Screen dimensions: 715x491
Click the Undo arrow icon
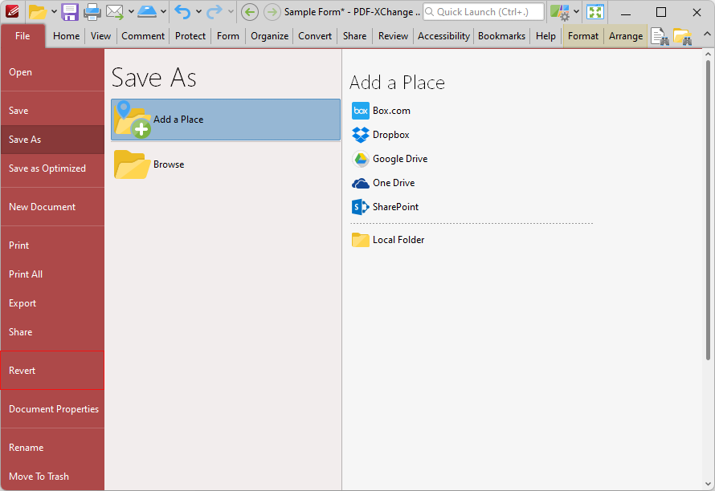(182, 12)
